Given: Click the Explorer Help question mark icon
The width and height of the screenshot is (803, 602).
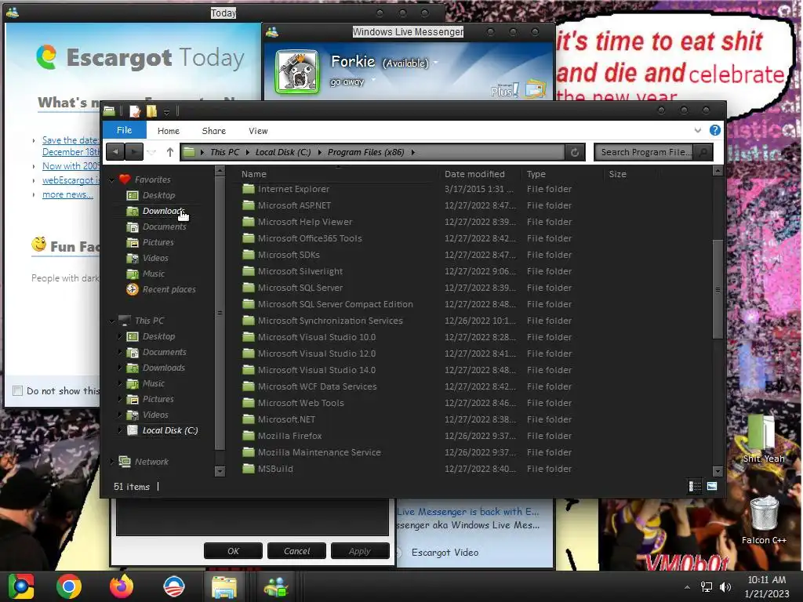Looking at the screenshot, I should click(715, 130).
